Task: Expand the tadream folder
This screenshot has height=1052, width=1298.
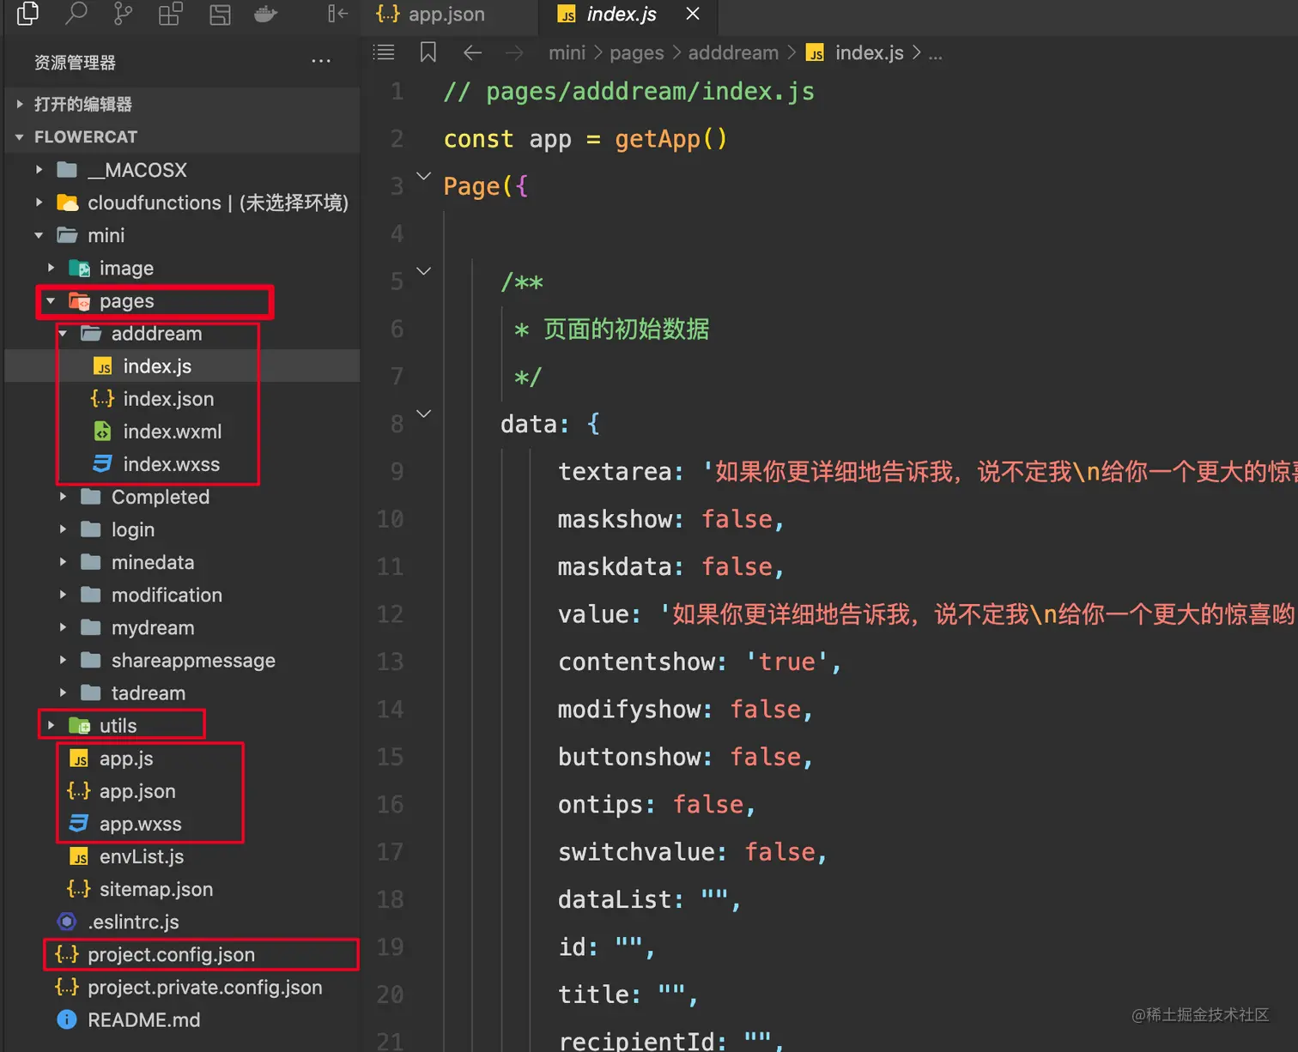Action: click(182, 693)
